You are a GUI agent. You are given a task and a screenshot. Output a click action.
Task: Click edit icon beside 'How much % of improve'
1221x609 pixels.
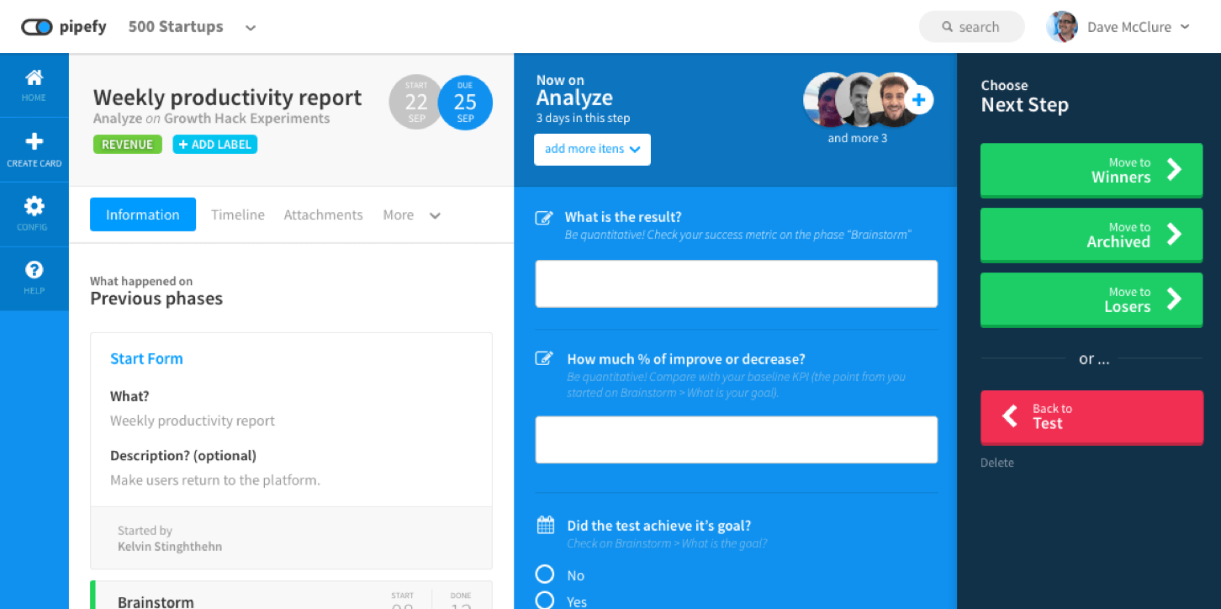click(545, 359)
